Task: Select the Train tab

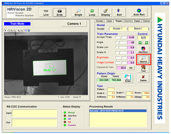Action: 119,21
